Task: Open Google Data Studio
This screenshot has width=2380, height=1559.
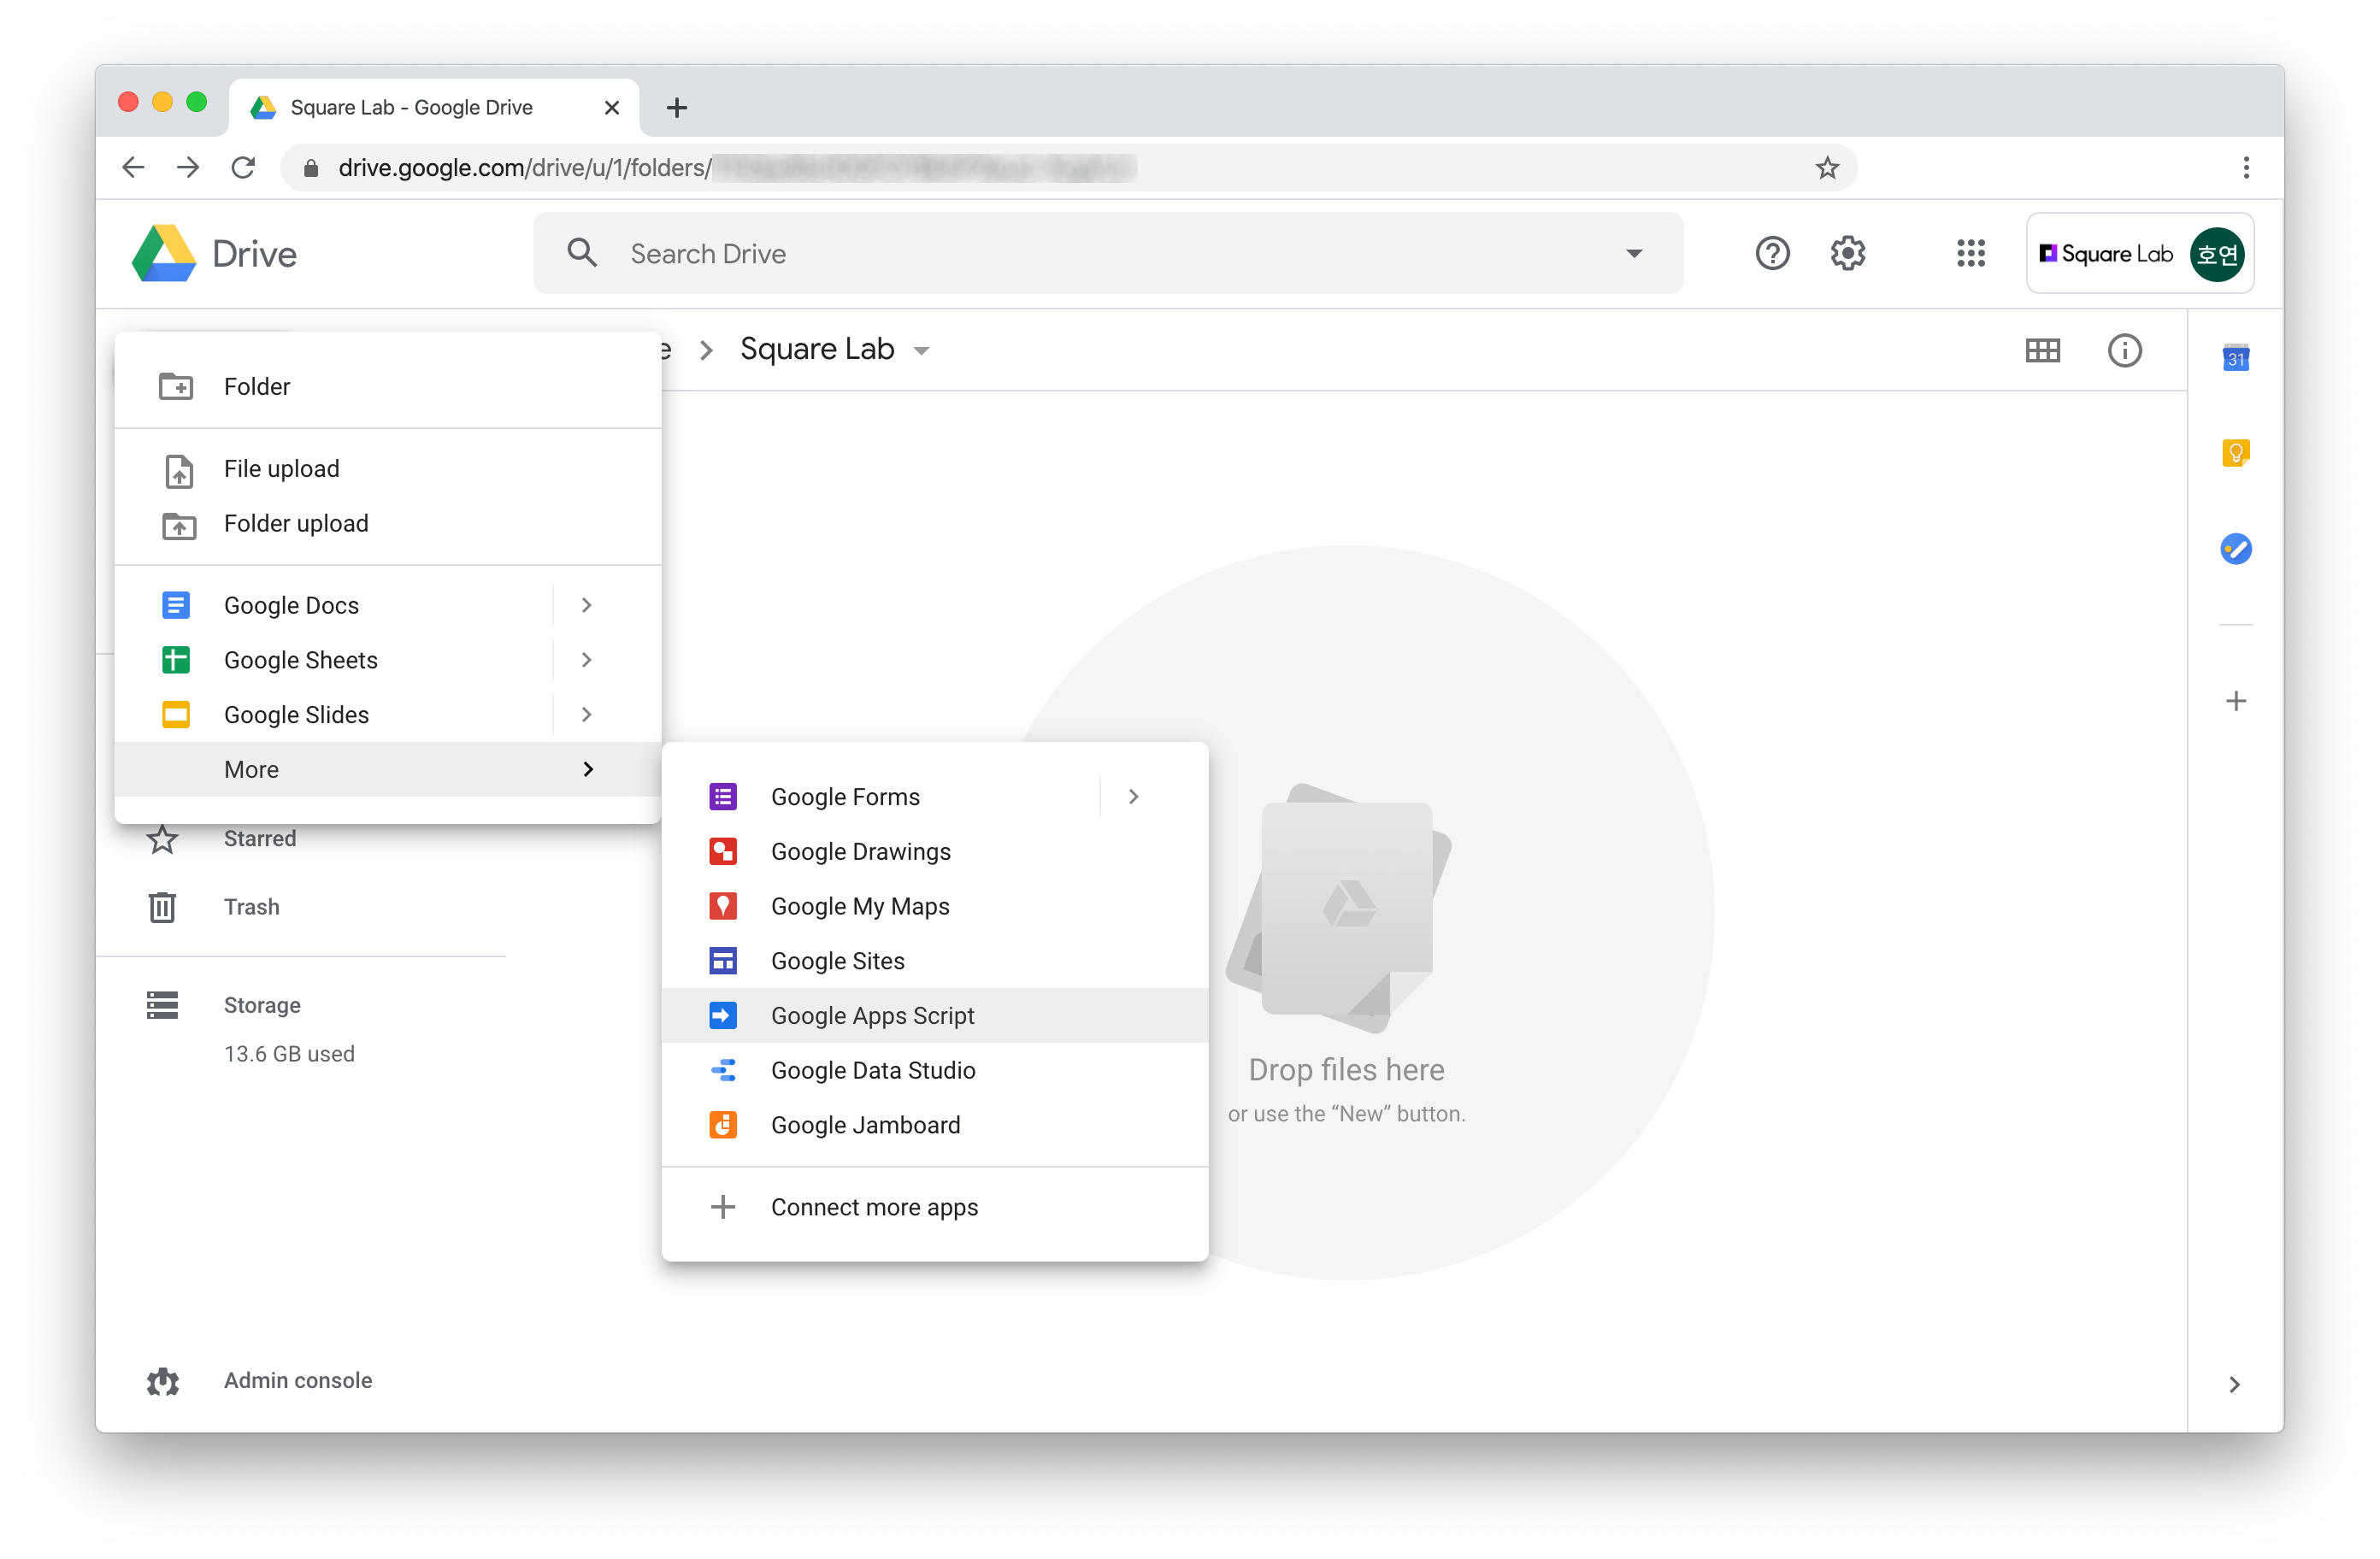Action: pos(872,1069)
